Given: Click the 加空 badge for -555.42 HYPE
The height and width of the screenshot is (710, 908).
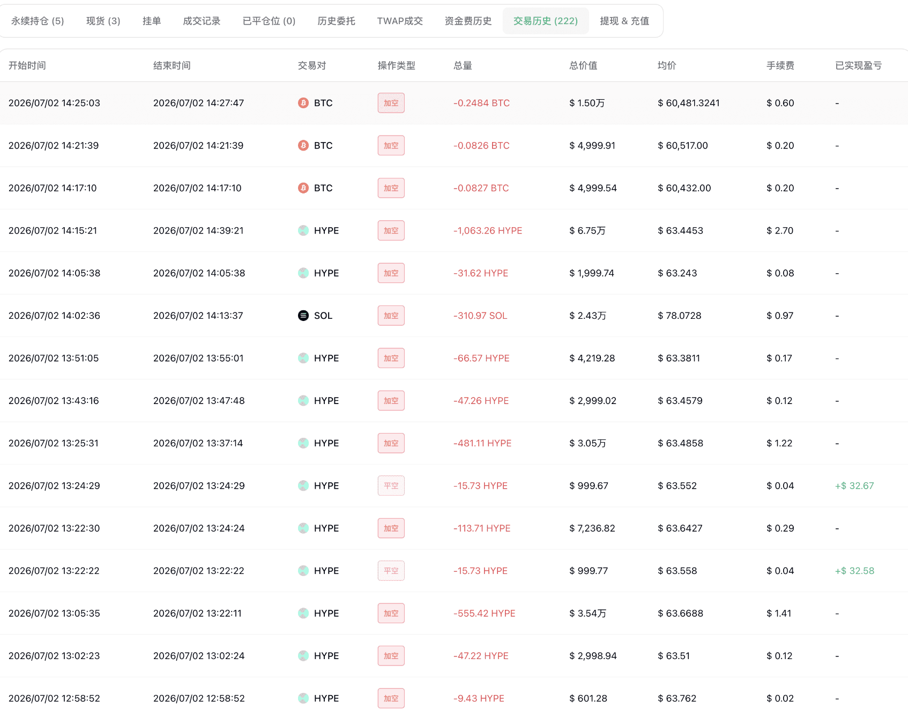Looking at the screenshot, I should click(391, 613).
